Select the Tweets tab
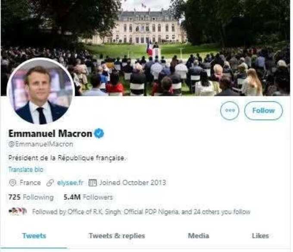 [34, 236]
